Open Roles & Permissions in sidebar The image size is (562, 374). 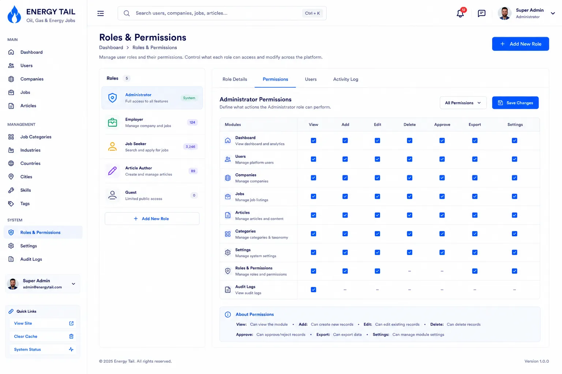tap(43, 233)
